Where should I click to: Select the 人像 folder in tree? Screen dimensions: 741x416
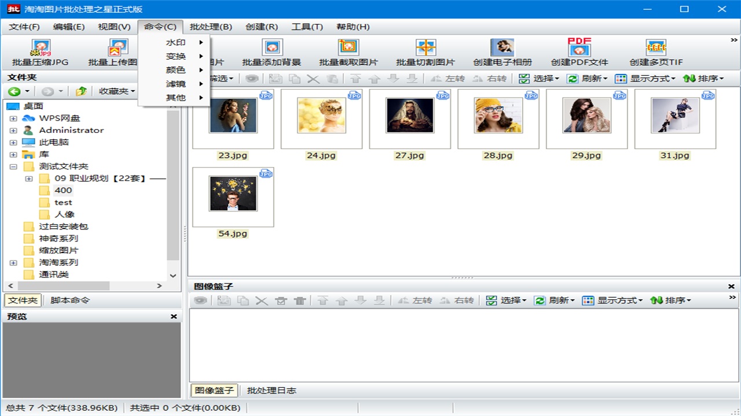pos(64,214)
